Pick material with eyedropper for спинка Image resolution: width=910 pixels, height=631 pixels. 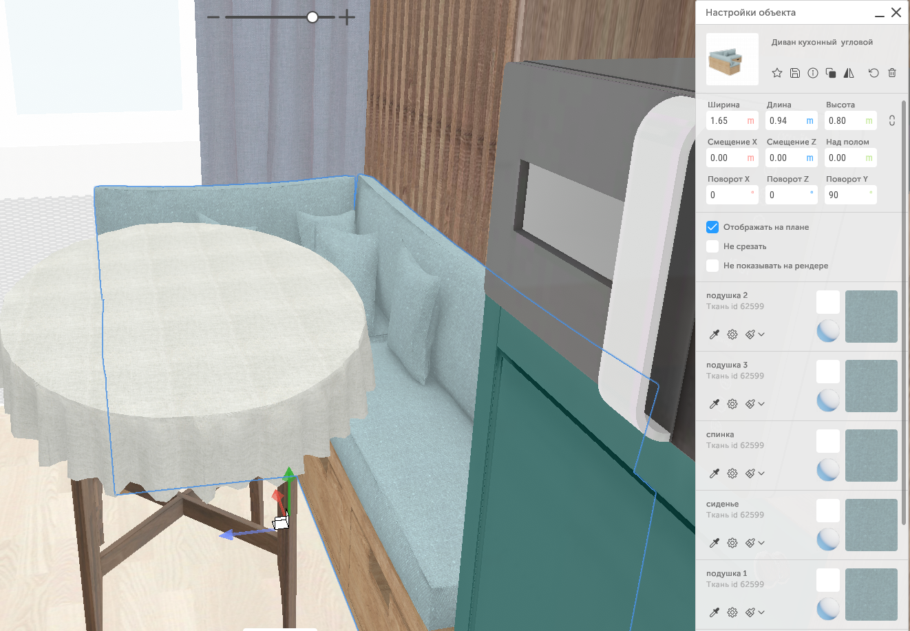pos(715,473)
